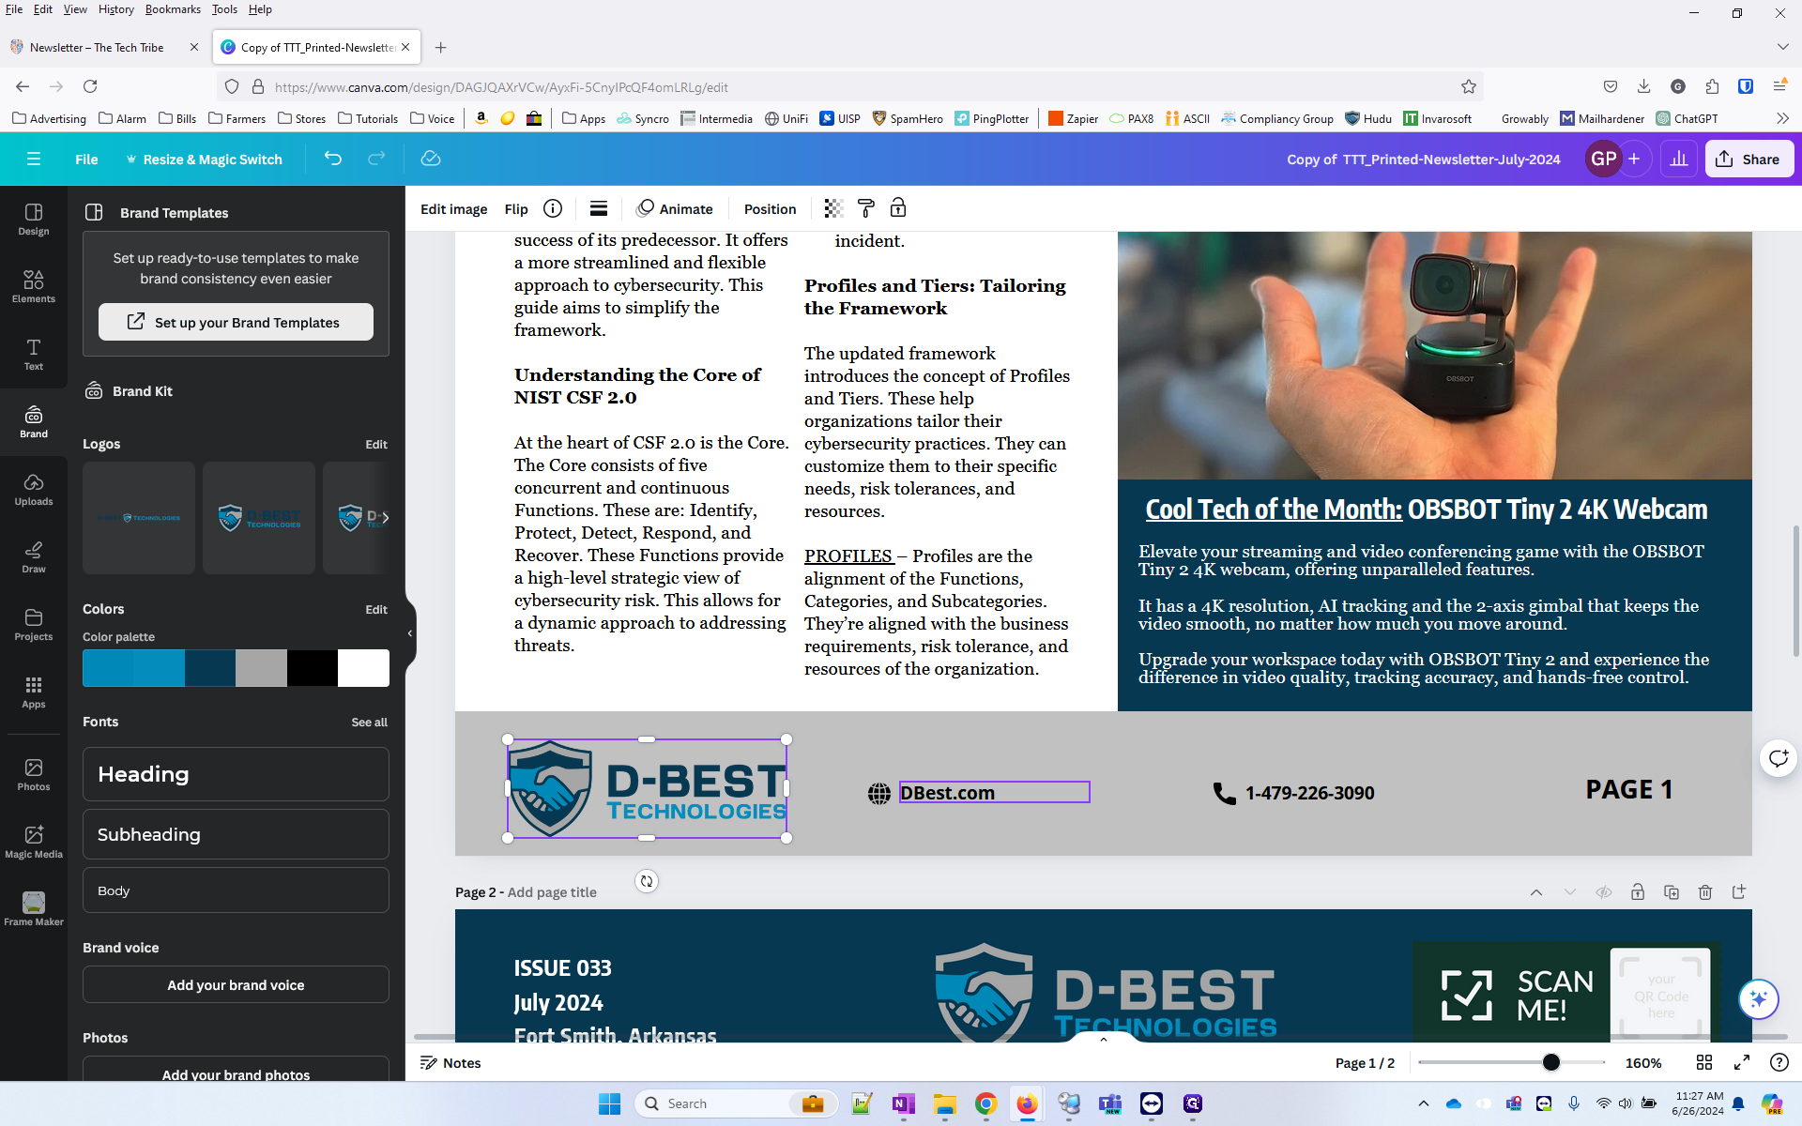The height and width of the screenshot is (1126, 1802).
Task: Open the Bookmarks menu
Action: (173, 9)
